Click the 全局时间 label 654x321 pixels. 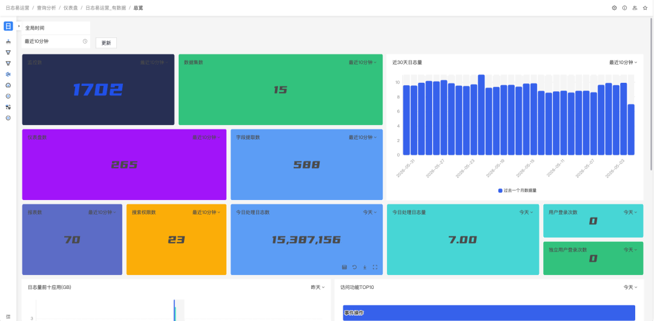point(35,28)
